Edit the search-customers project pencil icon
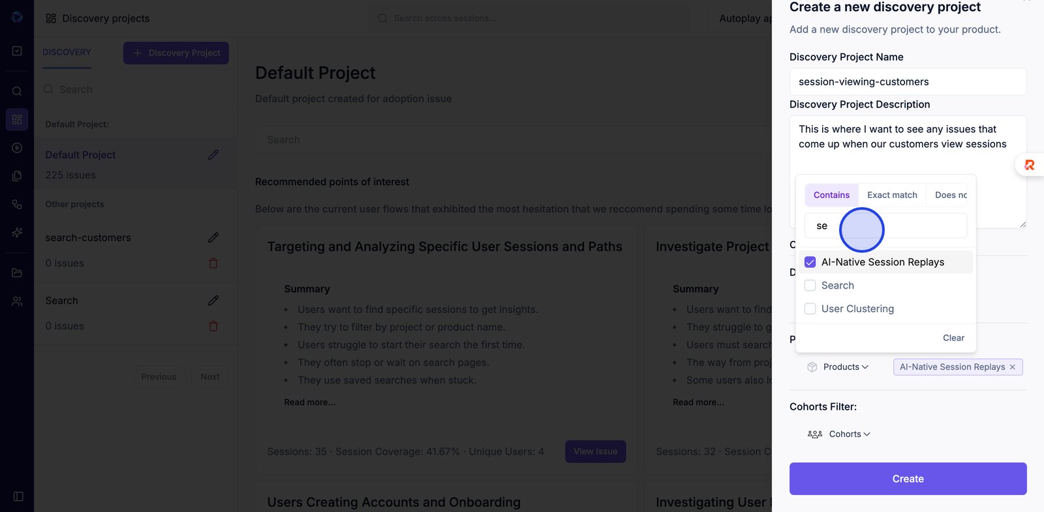The height and width of the screenshot is (512, 1044). point(213,238)
